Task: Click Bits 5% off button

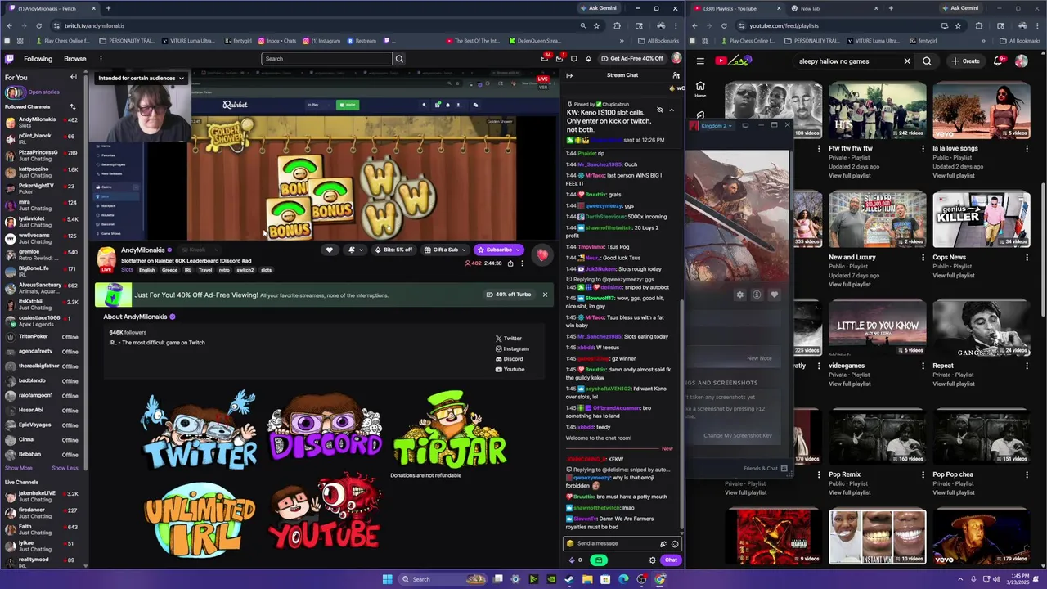Action: click(393, 250)
